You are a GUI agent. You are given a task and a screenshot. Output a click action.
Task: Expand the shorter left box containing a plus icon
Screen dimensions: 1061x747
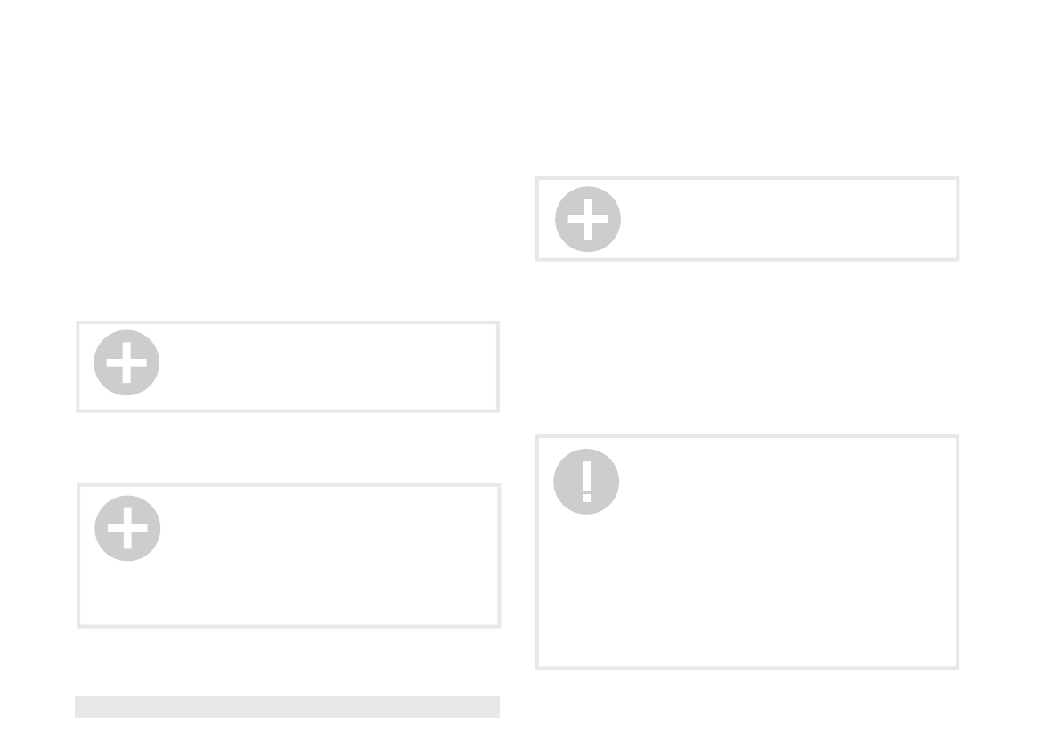point(288,367)
